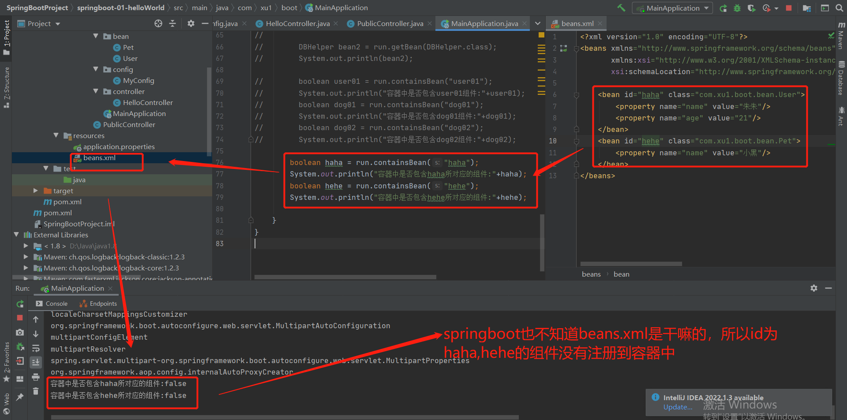Close the beans.xml editor tab
This screenshot has height=420, width=847.
point(600,23)
